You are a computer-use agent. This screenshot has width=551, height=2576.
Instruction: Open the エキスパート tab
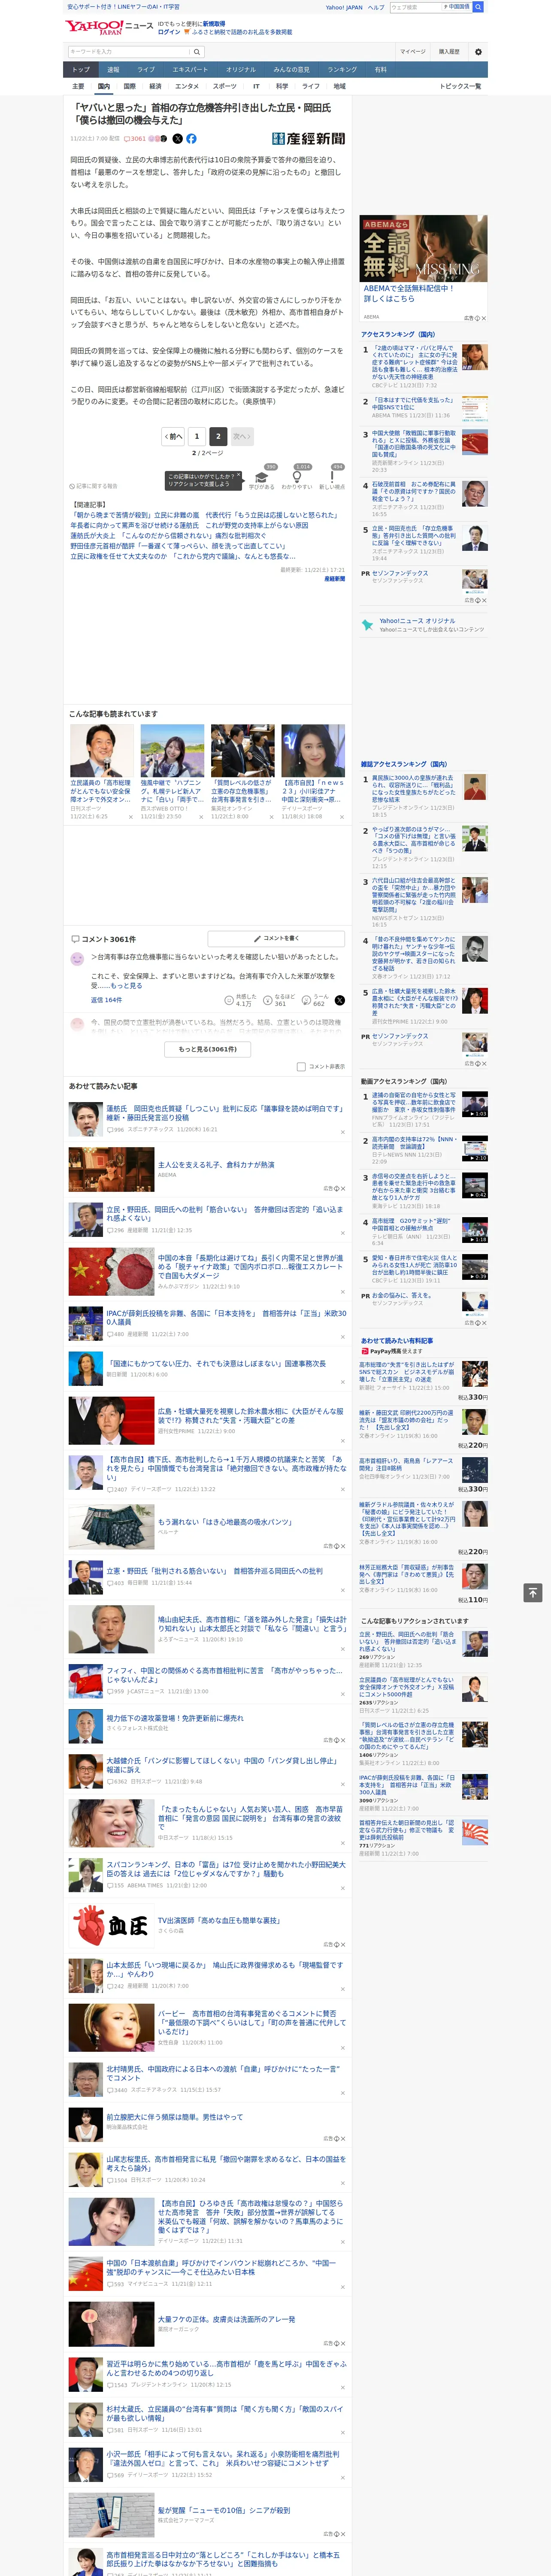tap(190, 70)
